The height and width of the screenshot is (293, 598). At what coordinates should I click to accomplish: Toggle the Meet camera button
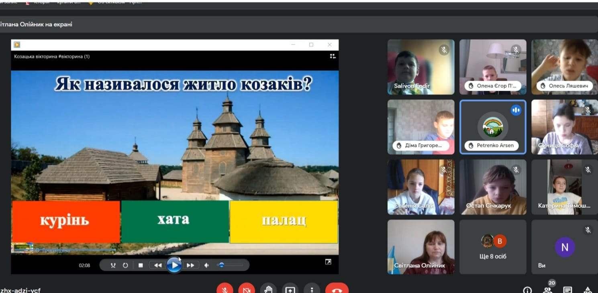click(247, 289)
